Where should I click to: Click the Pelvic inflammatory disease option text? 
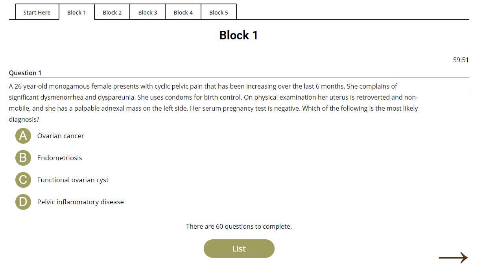(x=80, y=202)
